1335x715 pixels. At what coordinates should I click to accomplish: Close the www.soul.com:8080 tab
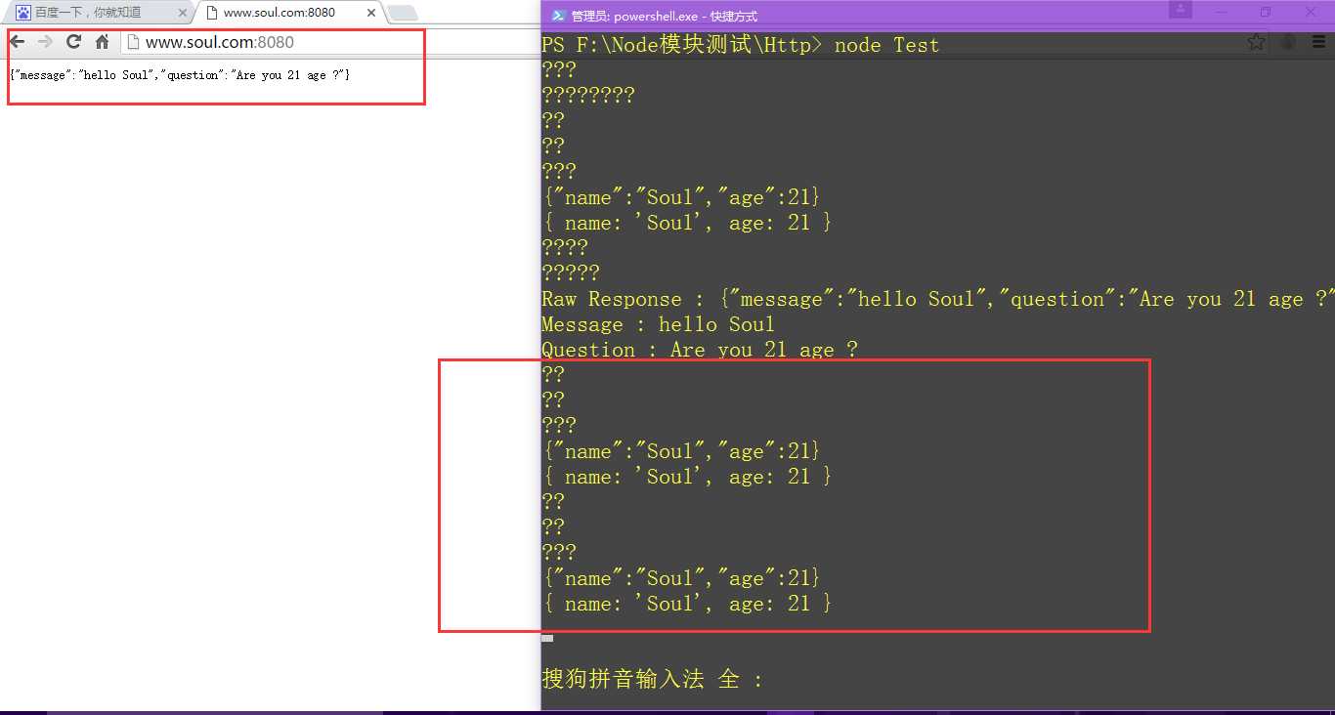(x=369, y=13)
